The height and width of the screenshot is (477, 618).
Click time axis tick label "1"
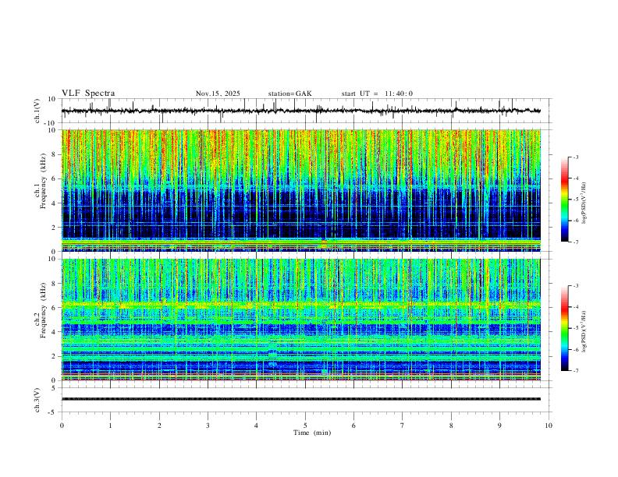point(110,426)
